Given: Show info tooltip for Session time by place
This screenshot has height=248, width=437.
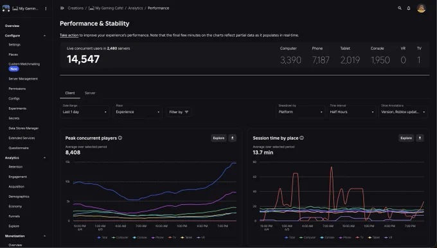Looking at the screenshot, I should [x=301, y=138].
